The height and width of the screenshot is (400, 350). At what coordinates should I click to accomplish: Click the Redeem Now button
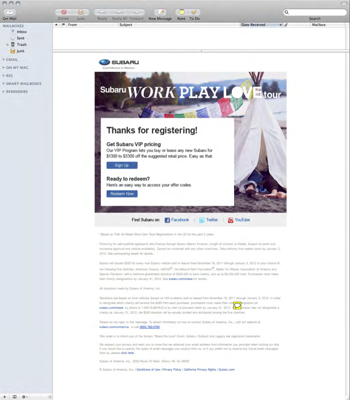pyautogui.click(x=122, y=194)
